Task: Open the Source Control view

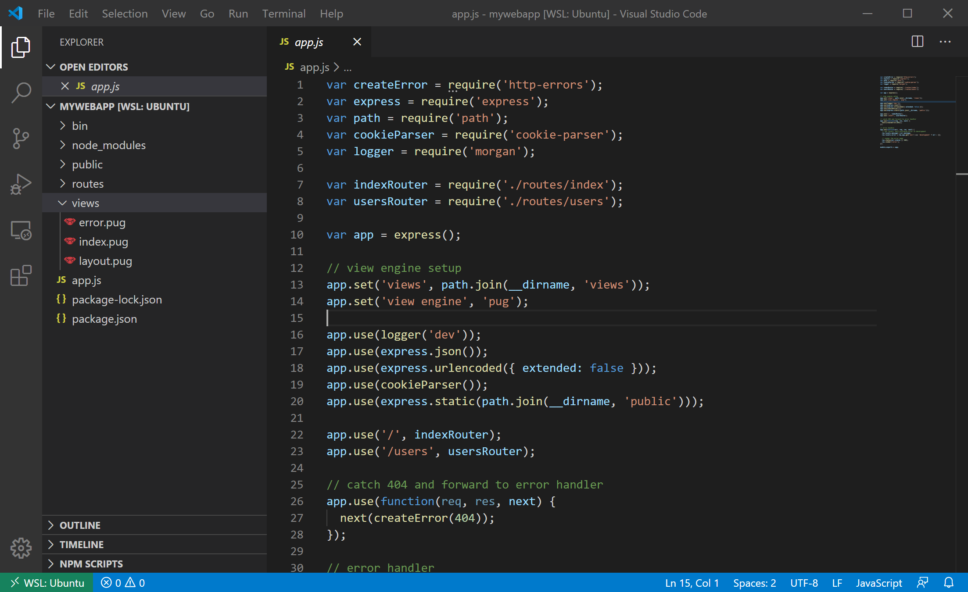Action: pos(21,139)
